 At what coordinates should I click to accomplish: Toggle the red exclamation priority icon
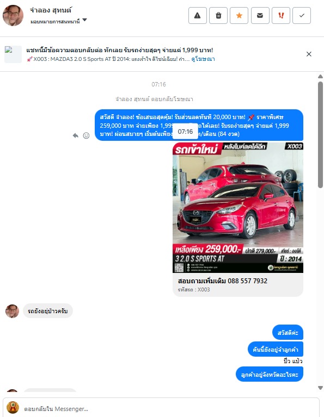[281, 16]
